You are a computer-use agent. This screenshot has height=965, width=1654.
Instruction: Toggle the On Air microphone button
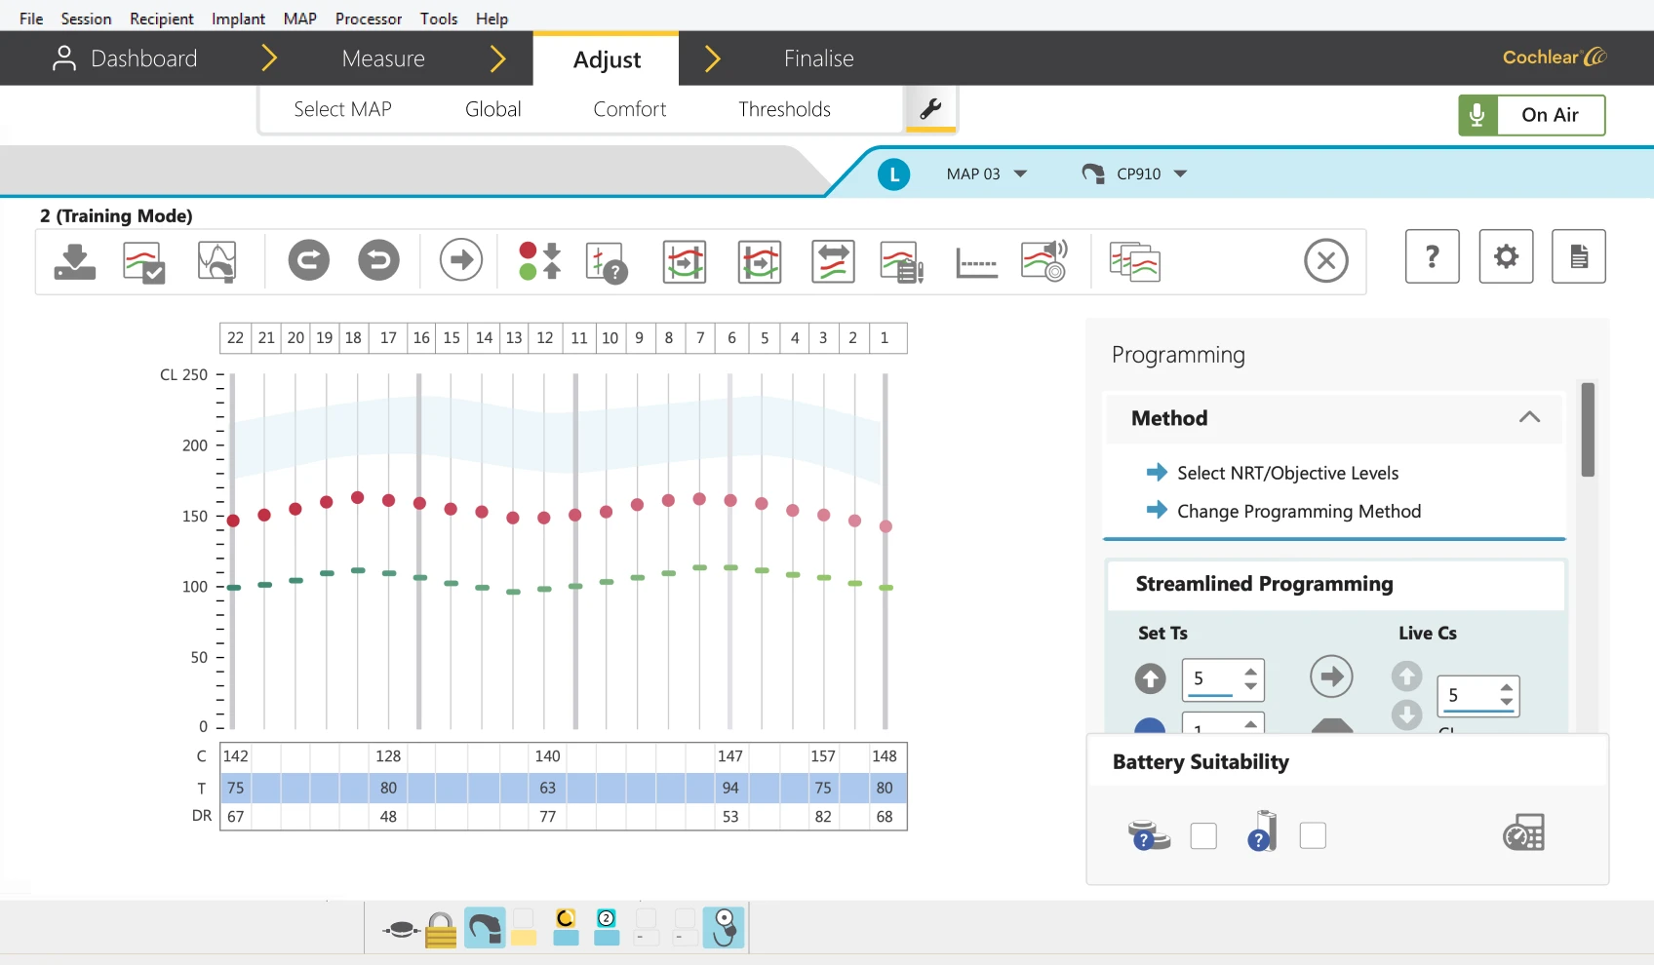1531,115
